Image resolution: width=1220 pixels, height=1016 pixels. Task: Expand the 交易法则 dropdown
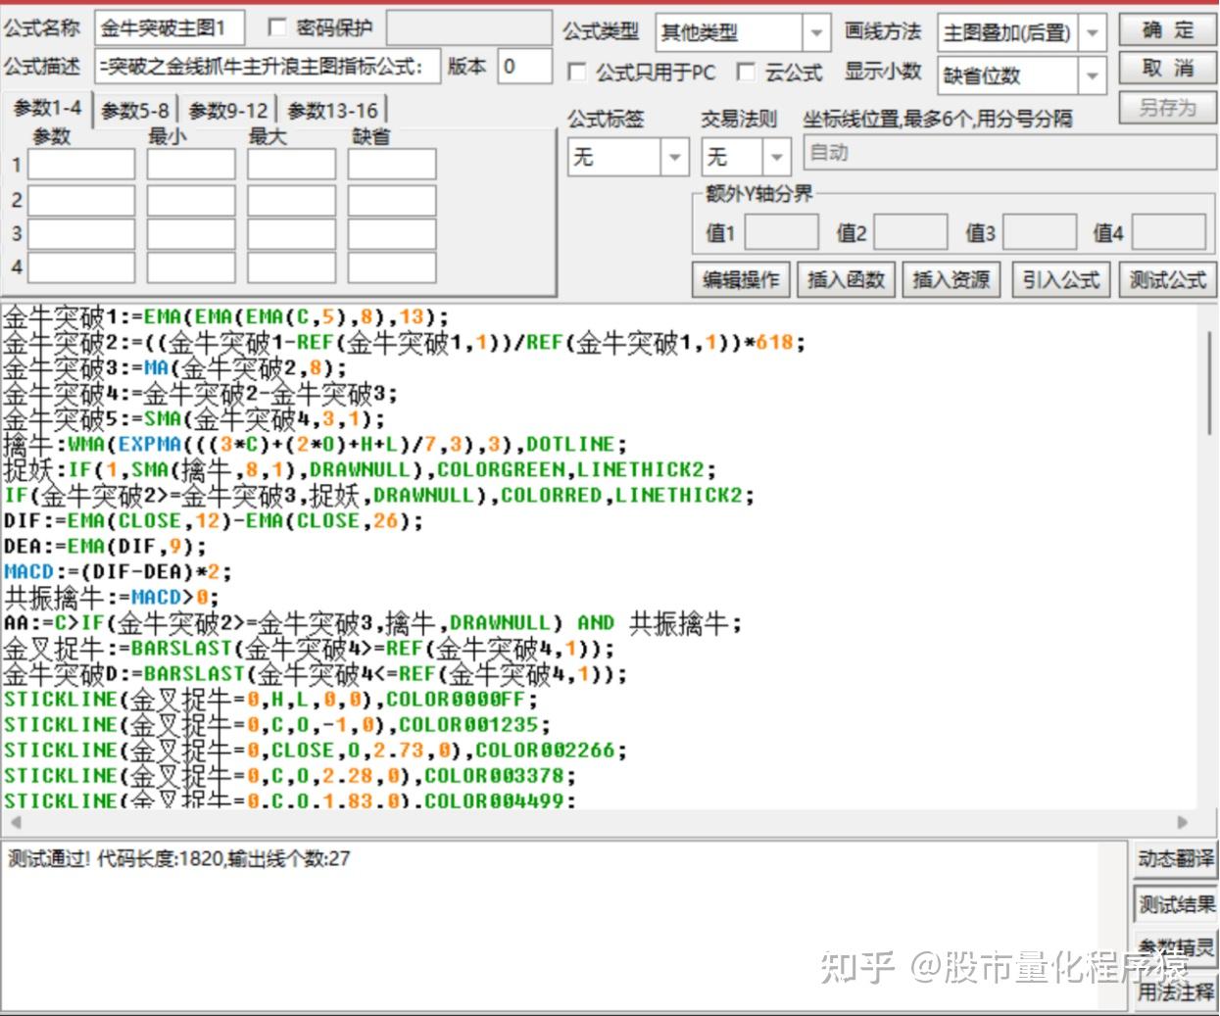[776, 157]
